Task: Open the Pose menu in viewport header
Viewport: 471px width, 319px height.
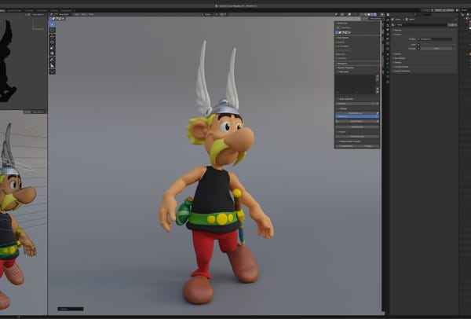Action: click(x=91, y=14)
